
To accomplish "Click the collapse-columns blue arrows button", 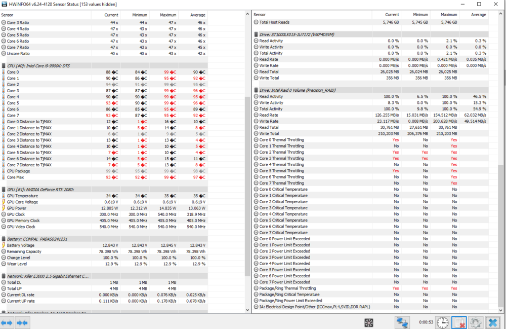I will [x=22, y=322].
